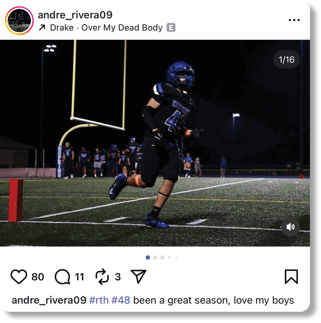The height and width of the screenshot is (323, 321).
Task: Repost using the circular arrows icon
Action: (x=102, y=277)
